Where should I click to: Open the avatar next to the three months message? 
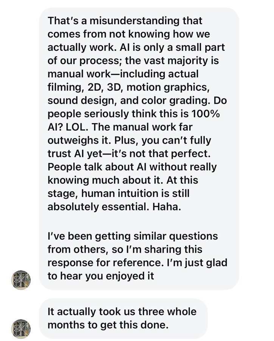[x=21, y=328]
